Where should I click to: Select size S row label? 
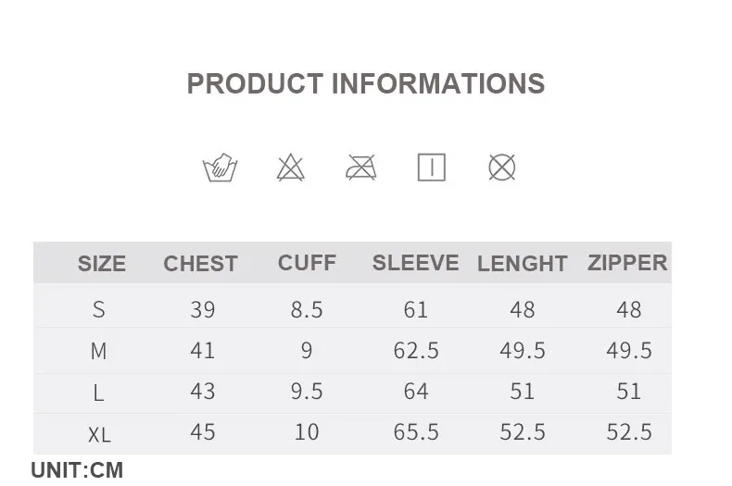(99, 309)
